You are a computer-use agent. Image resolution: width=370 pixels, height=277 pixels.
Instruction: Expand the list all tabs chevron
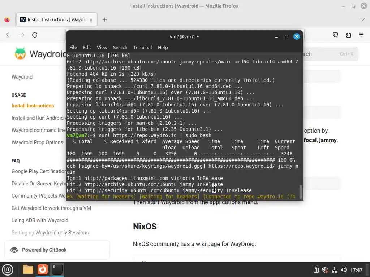pos(363,19)
